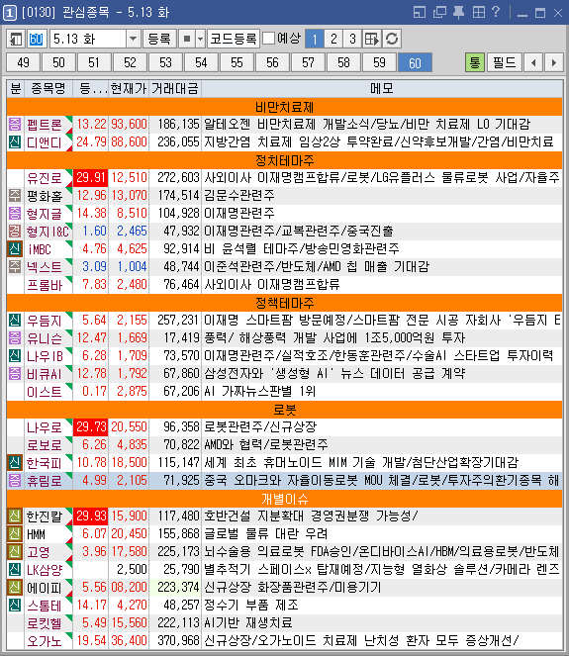
Task: Click the refresh icon
Action: [392, 40]
